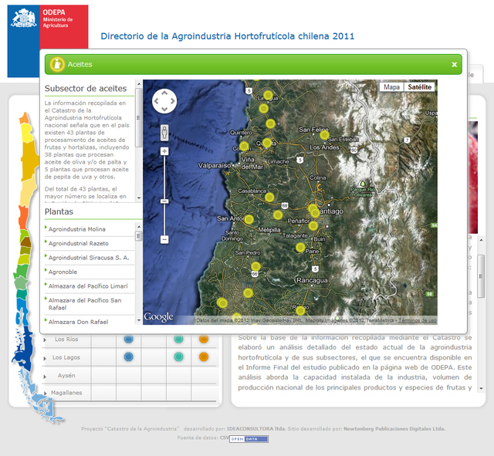This screenshot has width=494, height=456.
Task: Select the yellow marker beside San Felipe
Action: (x=324, y=136)
